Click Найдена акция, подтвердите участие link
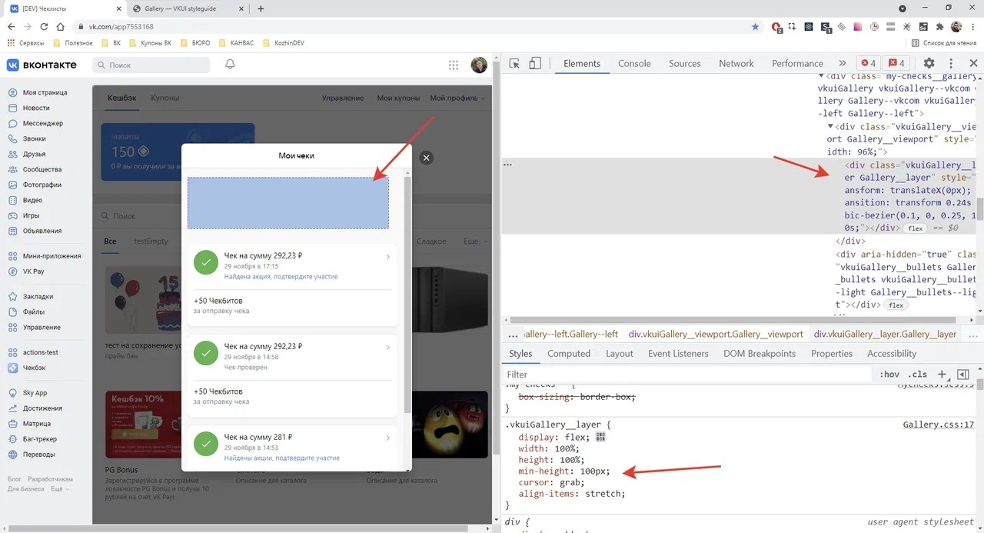The image size is (984, 533). pyautogui.click(x=281, y=277)
